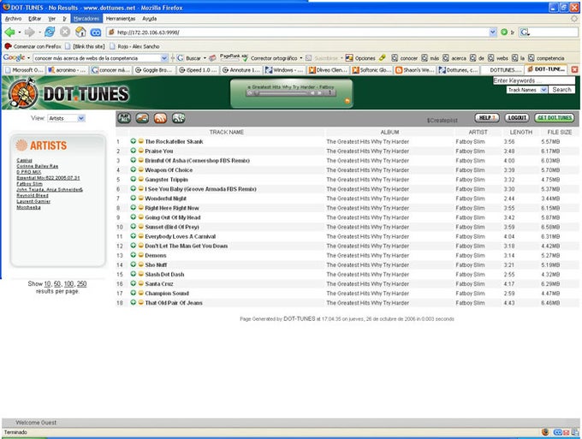582x439 pixels.
Task: Click the player progress slider track
Action: point(283,93)
